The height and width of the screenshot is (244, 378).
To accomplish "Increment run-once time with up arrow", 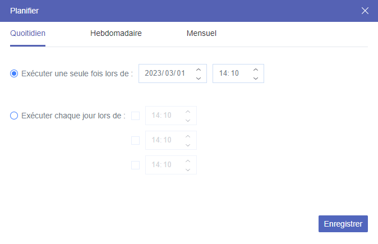I will pos(256,70).
